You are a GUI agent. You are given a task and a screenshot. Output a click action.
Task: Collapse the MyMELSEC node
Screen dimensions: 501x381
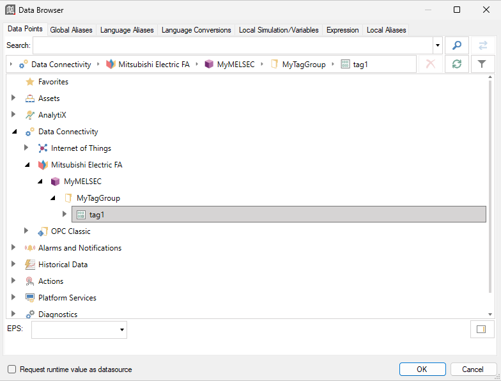[40, 182]
